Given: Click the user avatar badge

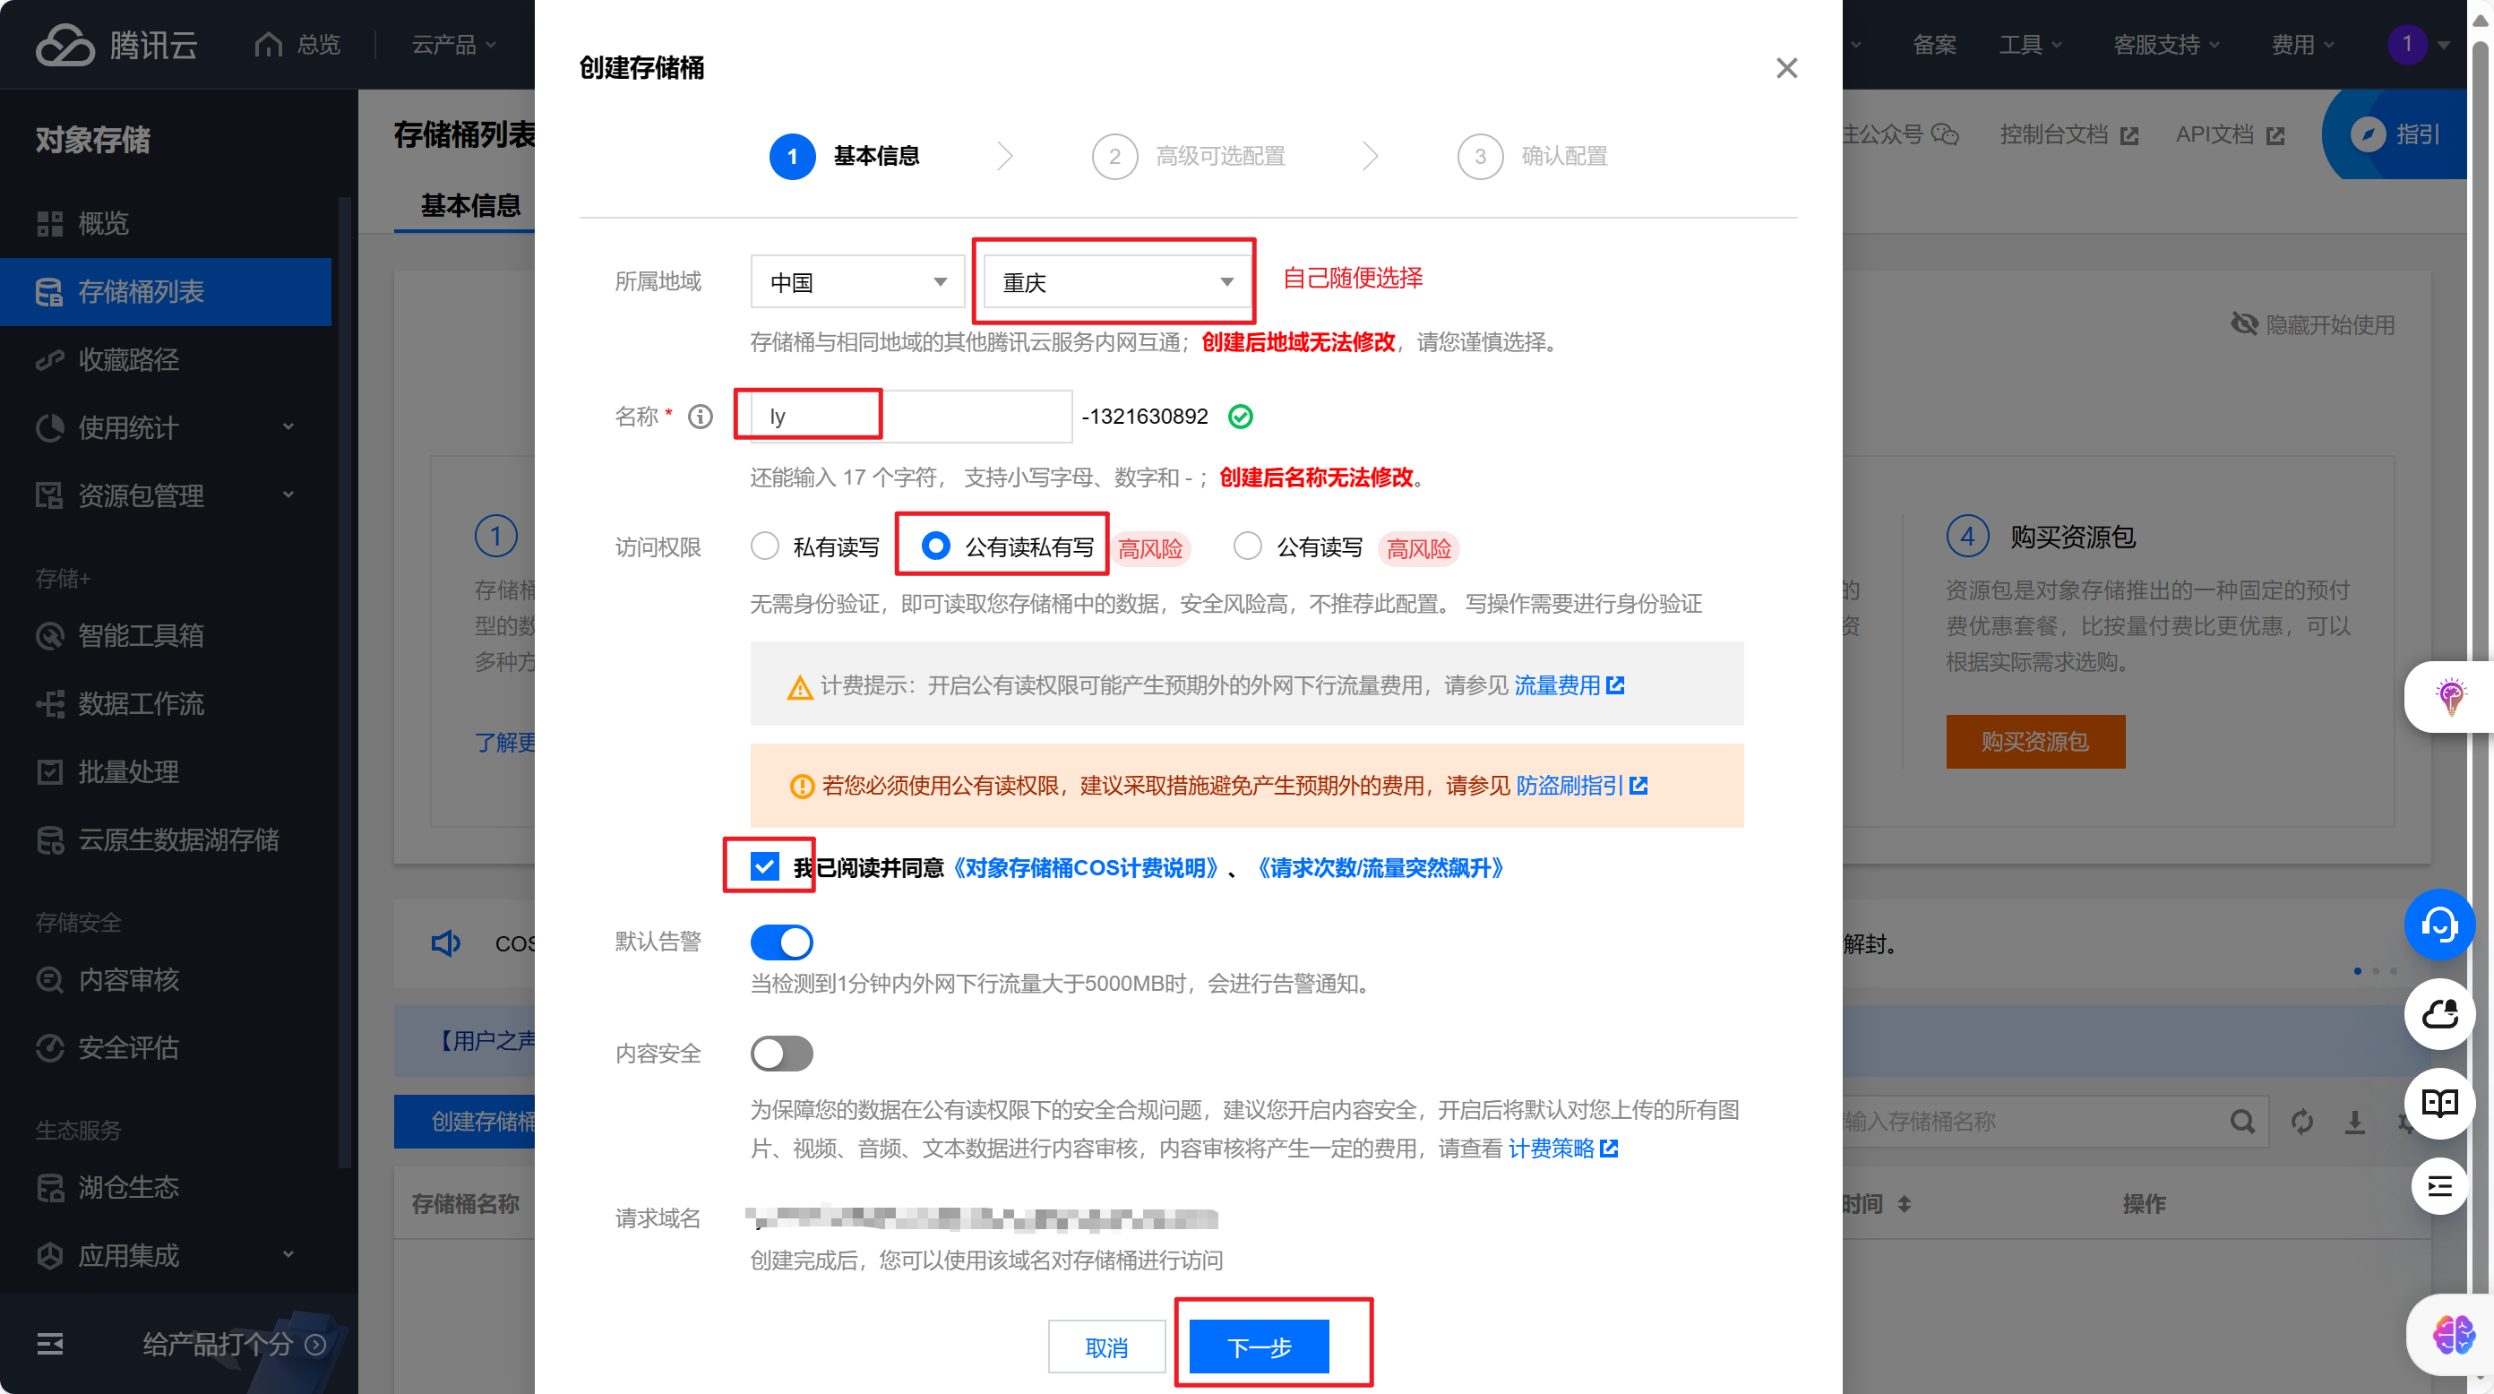Looking at the screenshot, I should click(x=2407, y=45).
